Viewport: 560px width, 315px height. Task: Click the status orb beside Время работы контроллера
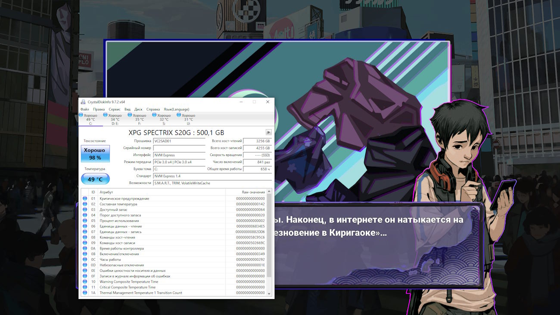coord(85,249)
